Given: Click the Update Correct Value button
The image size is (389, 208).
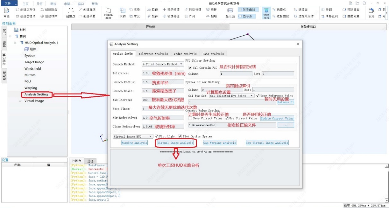Looking at the screenshot, I should (277, 118).
